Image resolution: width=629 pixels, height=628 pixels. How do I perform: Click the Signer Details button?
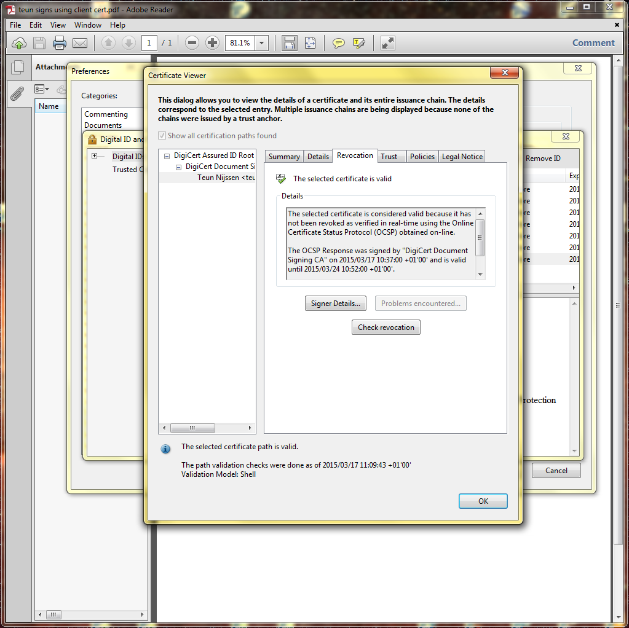(x=335, y=304)
